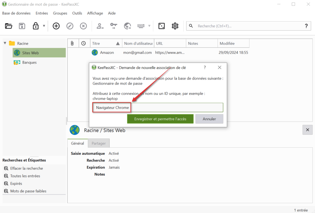Click the Annuler button
Image resolution: width=315 pixels, height=213 pixels.
tap(209, 119)
